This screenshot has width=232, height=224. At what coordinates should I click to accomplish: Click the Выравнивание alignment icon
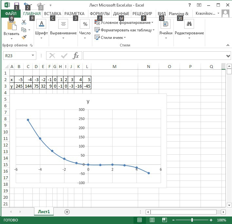[63, 24]
